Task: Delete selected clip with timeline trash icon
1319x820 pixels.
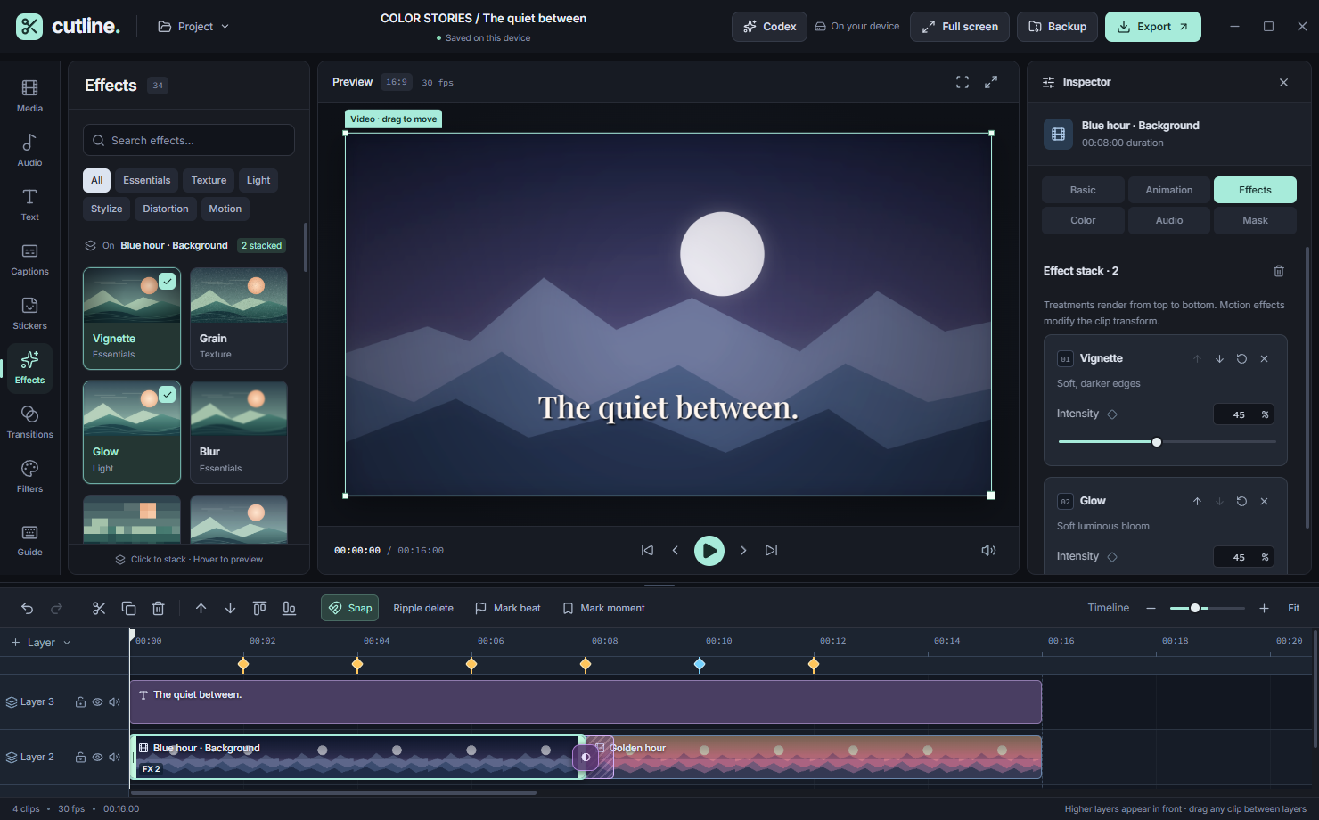Action: 158,608
